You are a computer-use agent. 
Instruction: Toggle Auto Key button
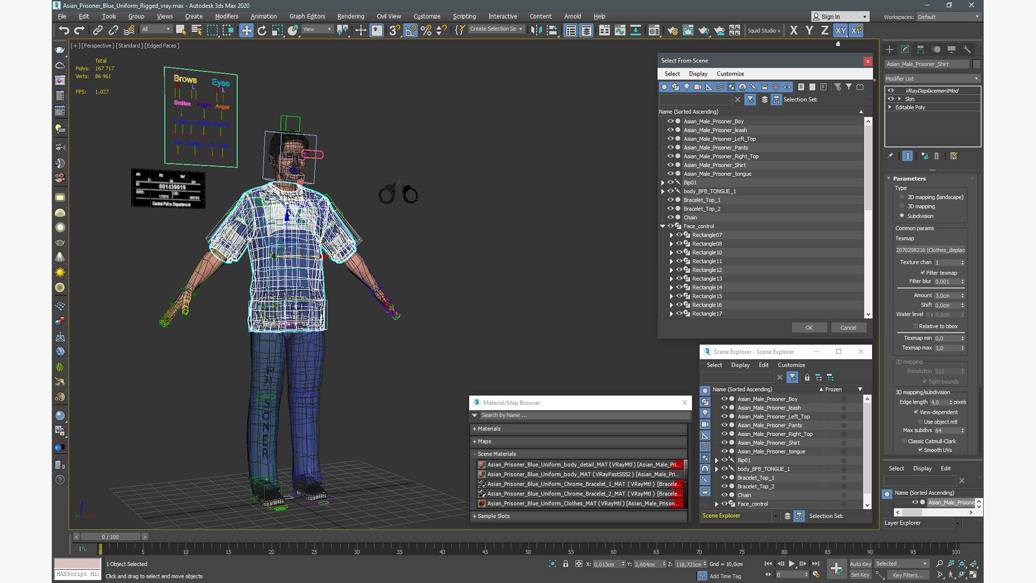860,564
